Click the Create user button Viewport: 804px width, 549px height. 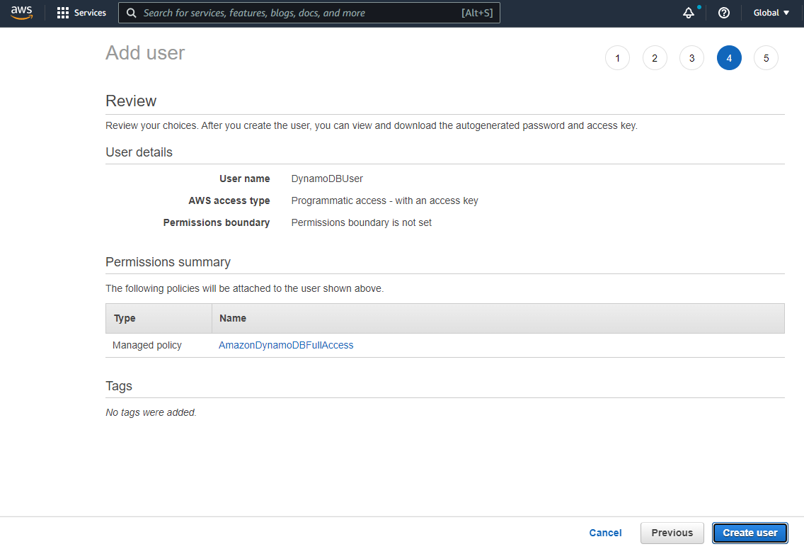pos(750,533)
